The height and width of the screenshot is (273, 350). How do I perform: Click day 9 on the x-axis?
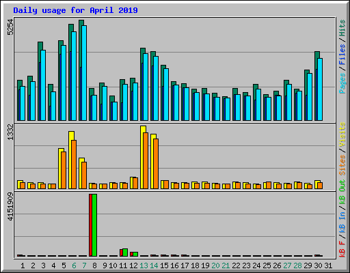(105, 265)
